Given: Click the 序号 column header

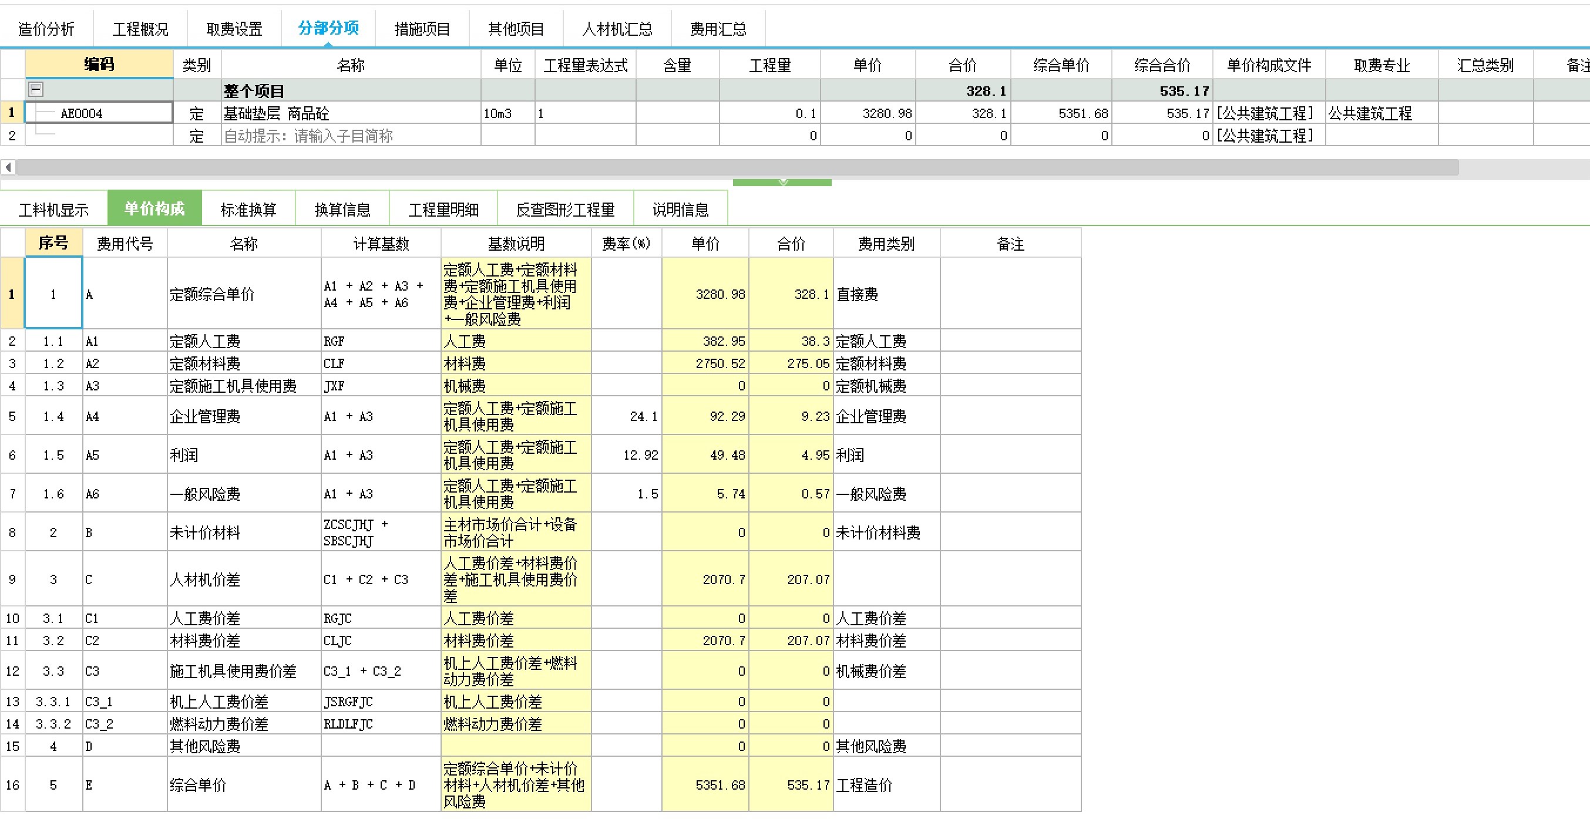Looking at the screenshot, I should [53, 242].
